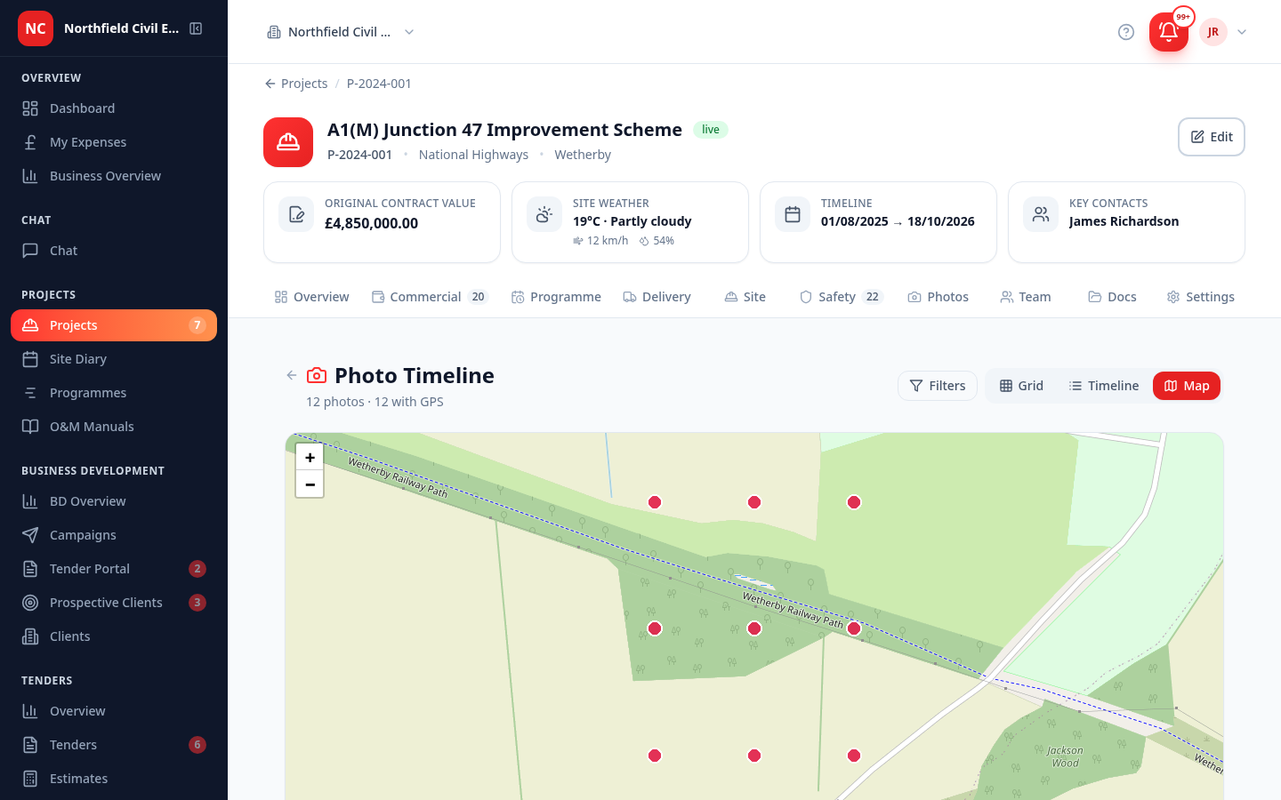Click the Projects breadcrumb link
This screenshot has height=800, width=1281.
click(x=296, y=84)
